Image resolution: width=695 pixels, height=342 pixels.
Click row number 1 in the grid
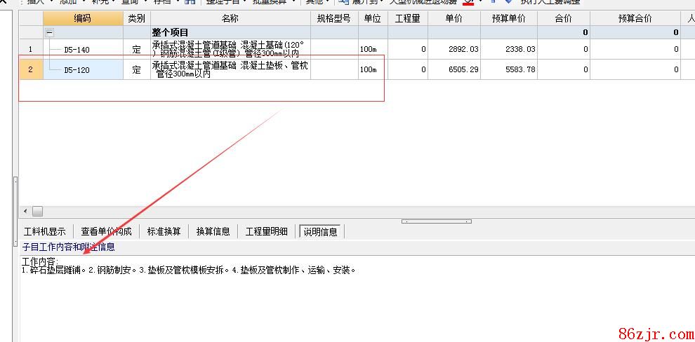(30, 49)
